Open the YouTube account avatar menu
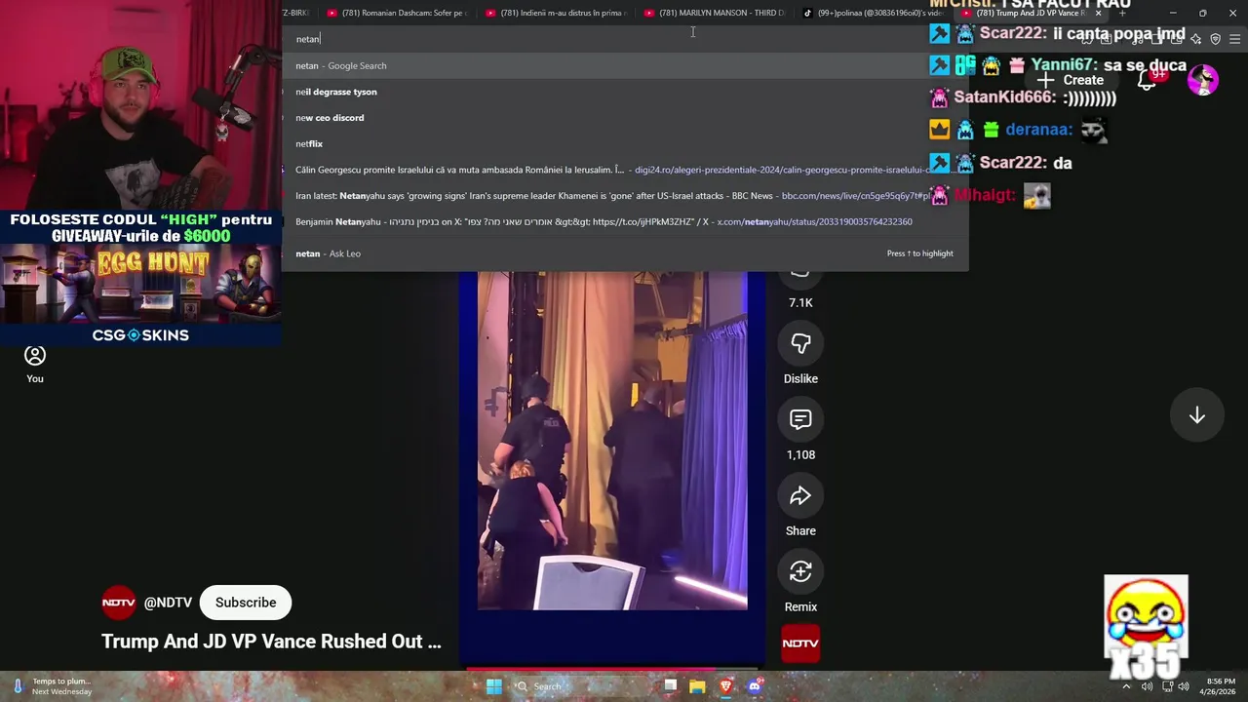Screen dimensions: 1248x702 [x=1203, y=80]
